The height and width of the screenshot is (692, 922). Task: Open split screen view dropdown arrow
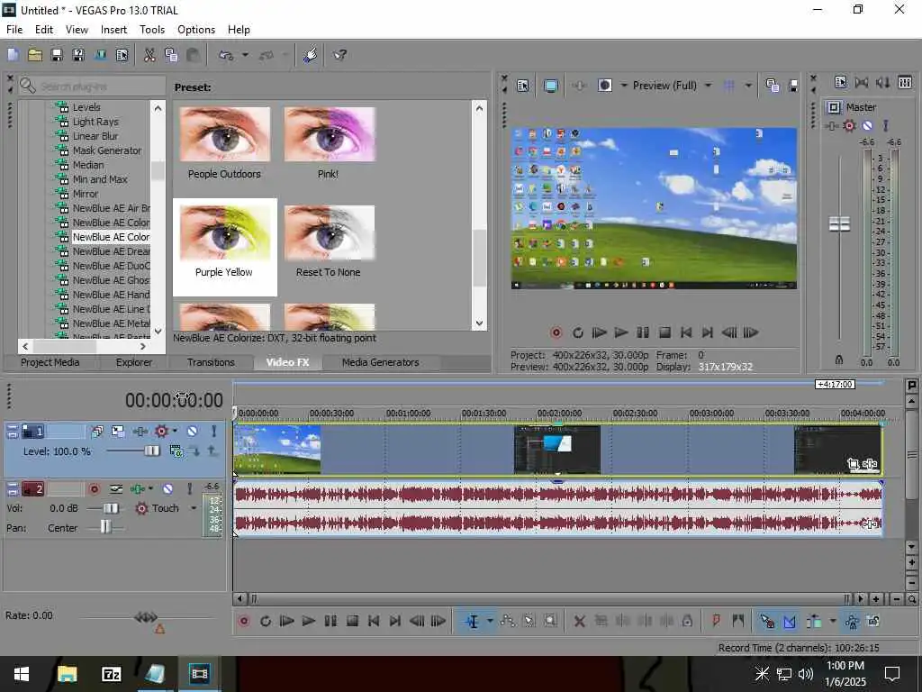click(x=624, y=86)
